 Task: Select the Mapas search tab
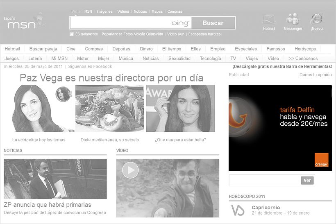[157, 11]
